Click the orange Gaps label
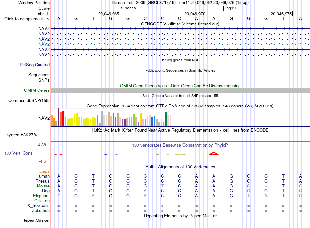Image resolution: width=310 pixels, height=228 pixels. tap(44, 171)
